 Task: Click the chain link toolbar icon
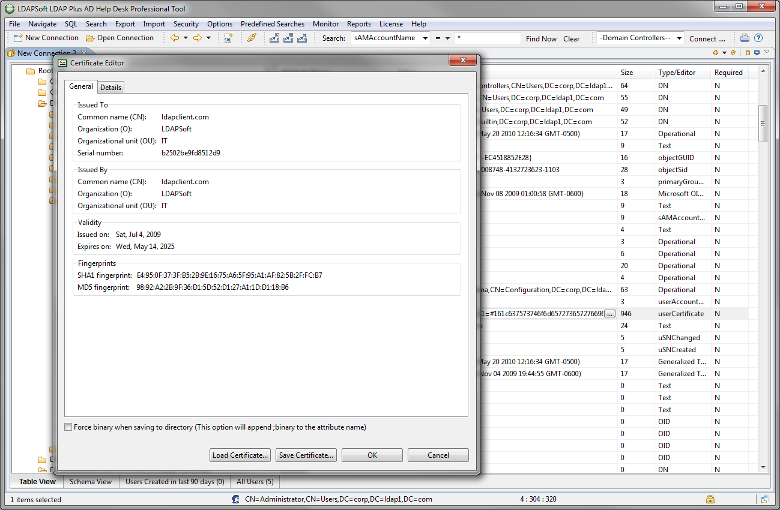[252, 38]
